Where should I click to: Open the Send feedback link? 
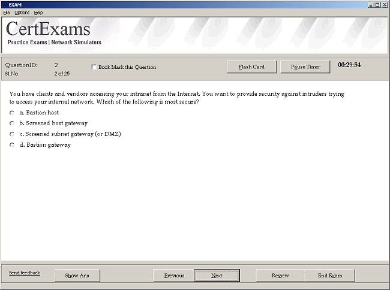coord(25,273)
